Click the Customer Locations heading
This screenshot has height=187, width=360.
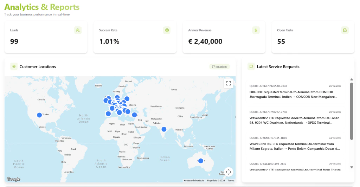click(38, 67)
